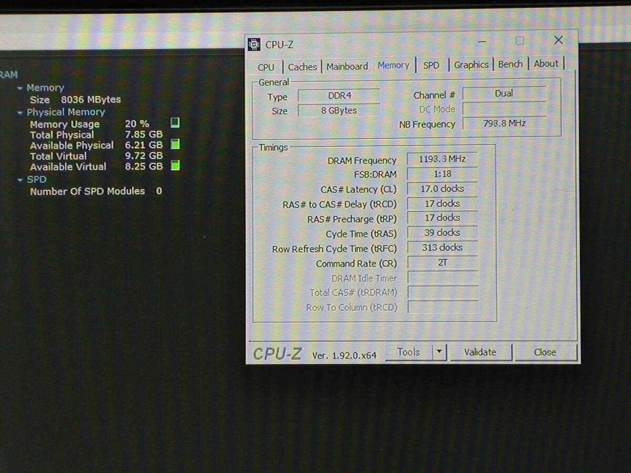Viewport: 631px width, 473px height.
Task: Click the Cycle Time (tRAS) label
Action: tap(361, 234)
